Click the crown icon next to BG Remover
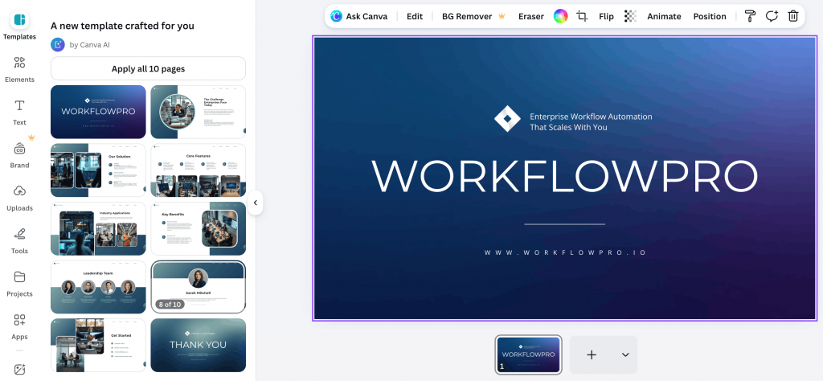The height and width of the screenshot is (381, 823). coord(502,16)
